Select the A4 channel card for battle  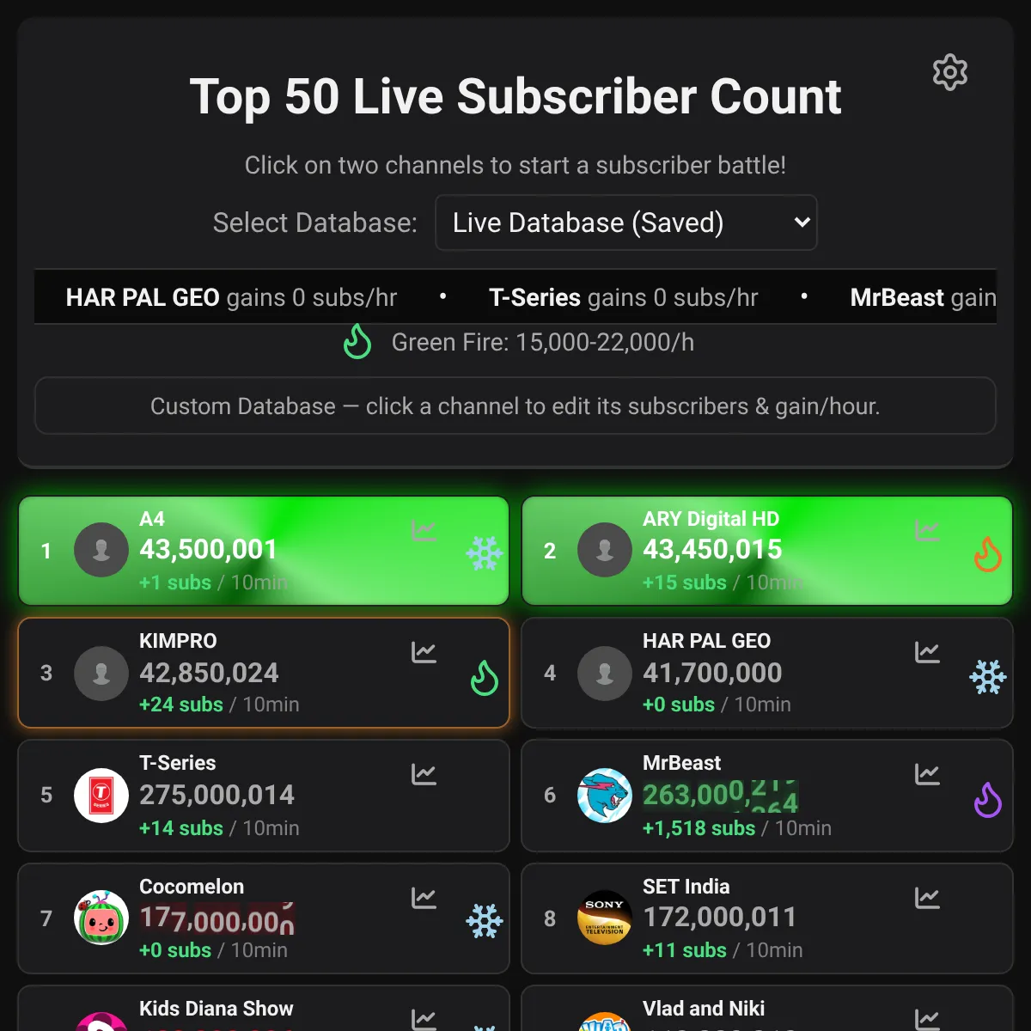click(264, 551)
